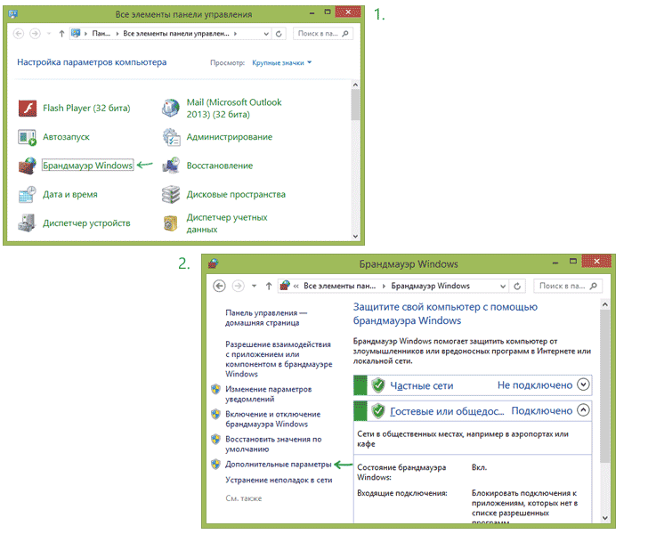The height and width of the screenshot is (534, 648).
Task: Click shield icon beside Дополнительные параметры
Action: pyautogui.click(x=215, y=465)
